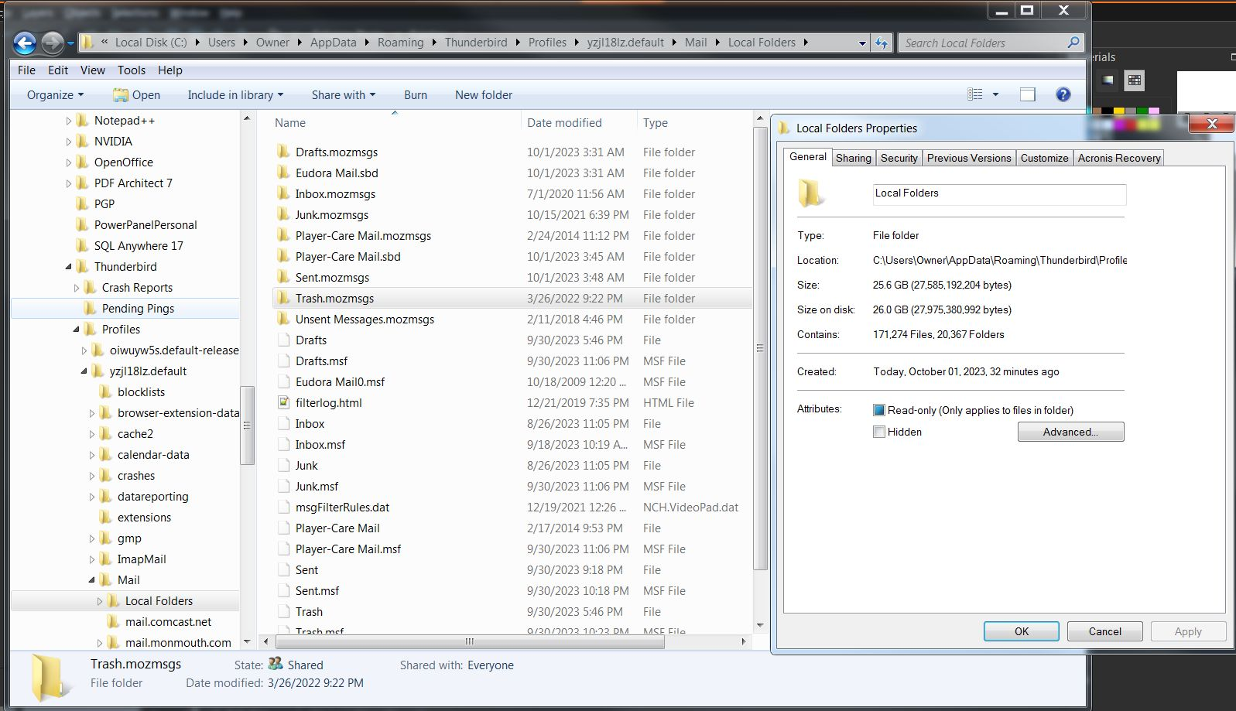The height and width of the screenshot is (711, 1236).
Task: Expand the Local Folders tree node
Action: [100, 601]
